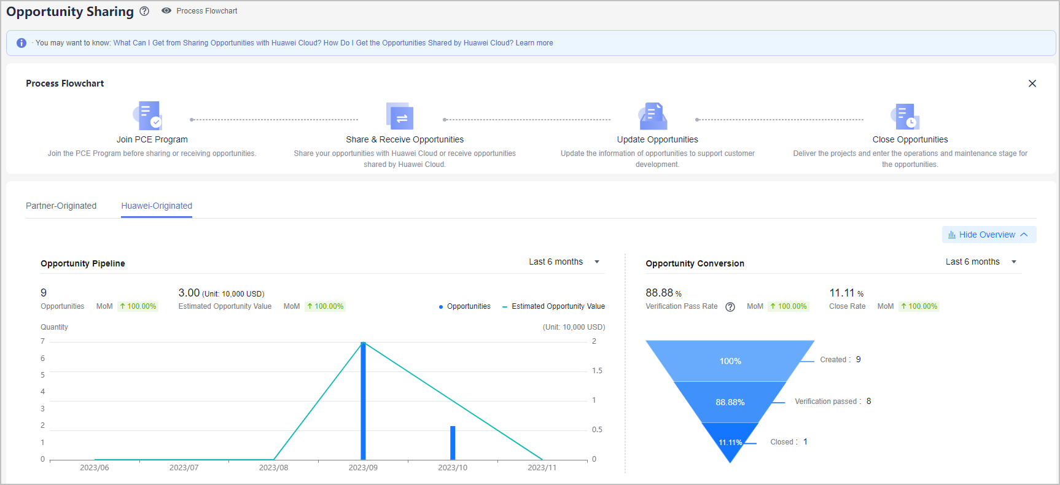
Task: Click the Update Opportunities step icon
Action: click(x=653, y=116)
